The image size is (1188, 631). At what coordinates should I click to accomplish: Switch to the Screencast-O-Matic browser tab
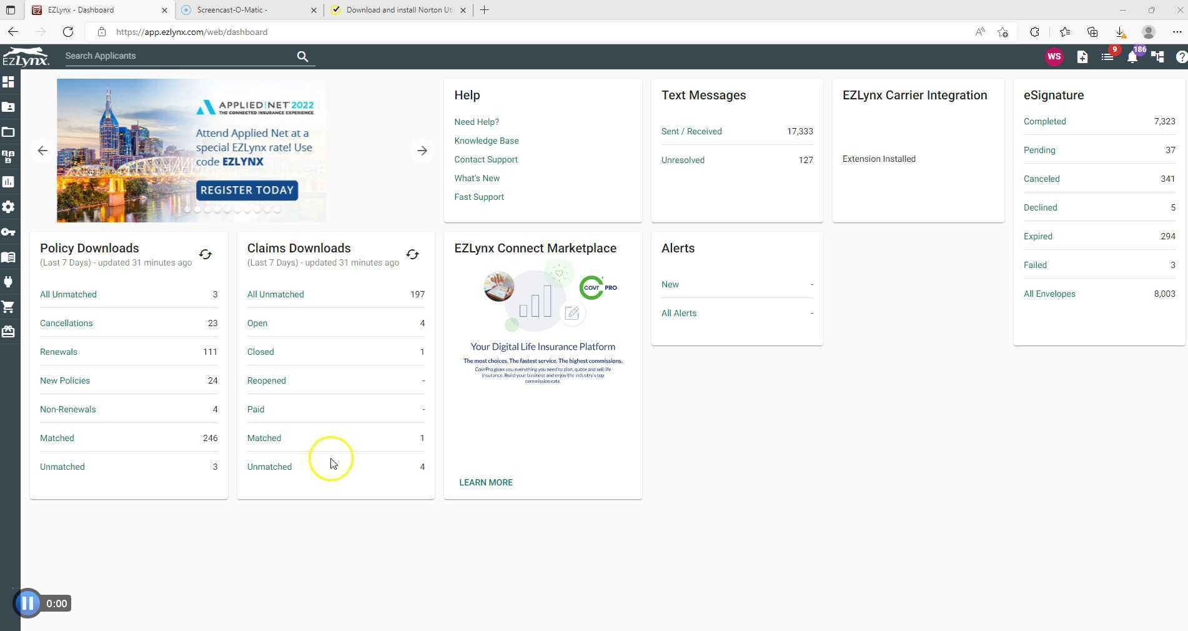237,10
